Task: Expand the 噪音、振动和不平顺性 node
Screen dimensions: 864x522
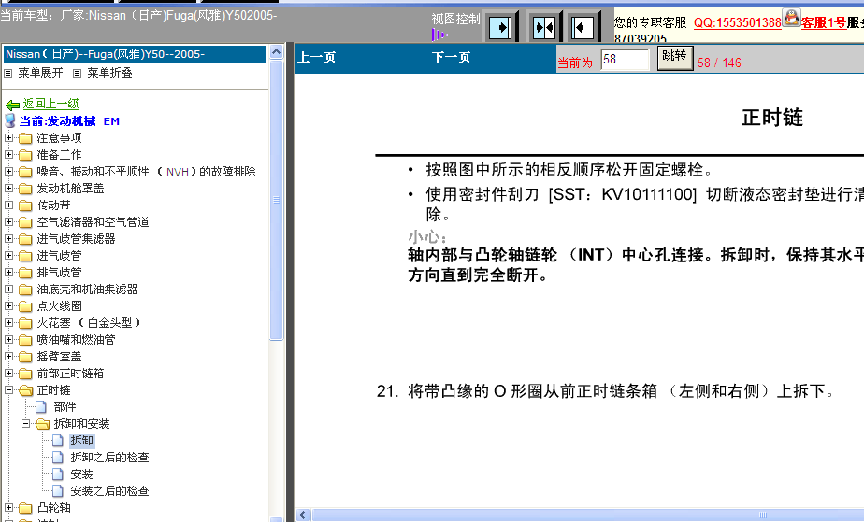Action: tap(8, 171)
